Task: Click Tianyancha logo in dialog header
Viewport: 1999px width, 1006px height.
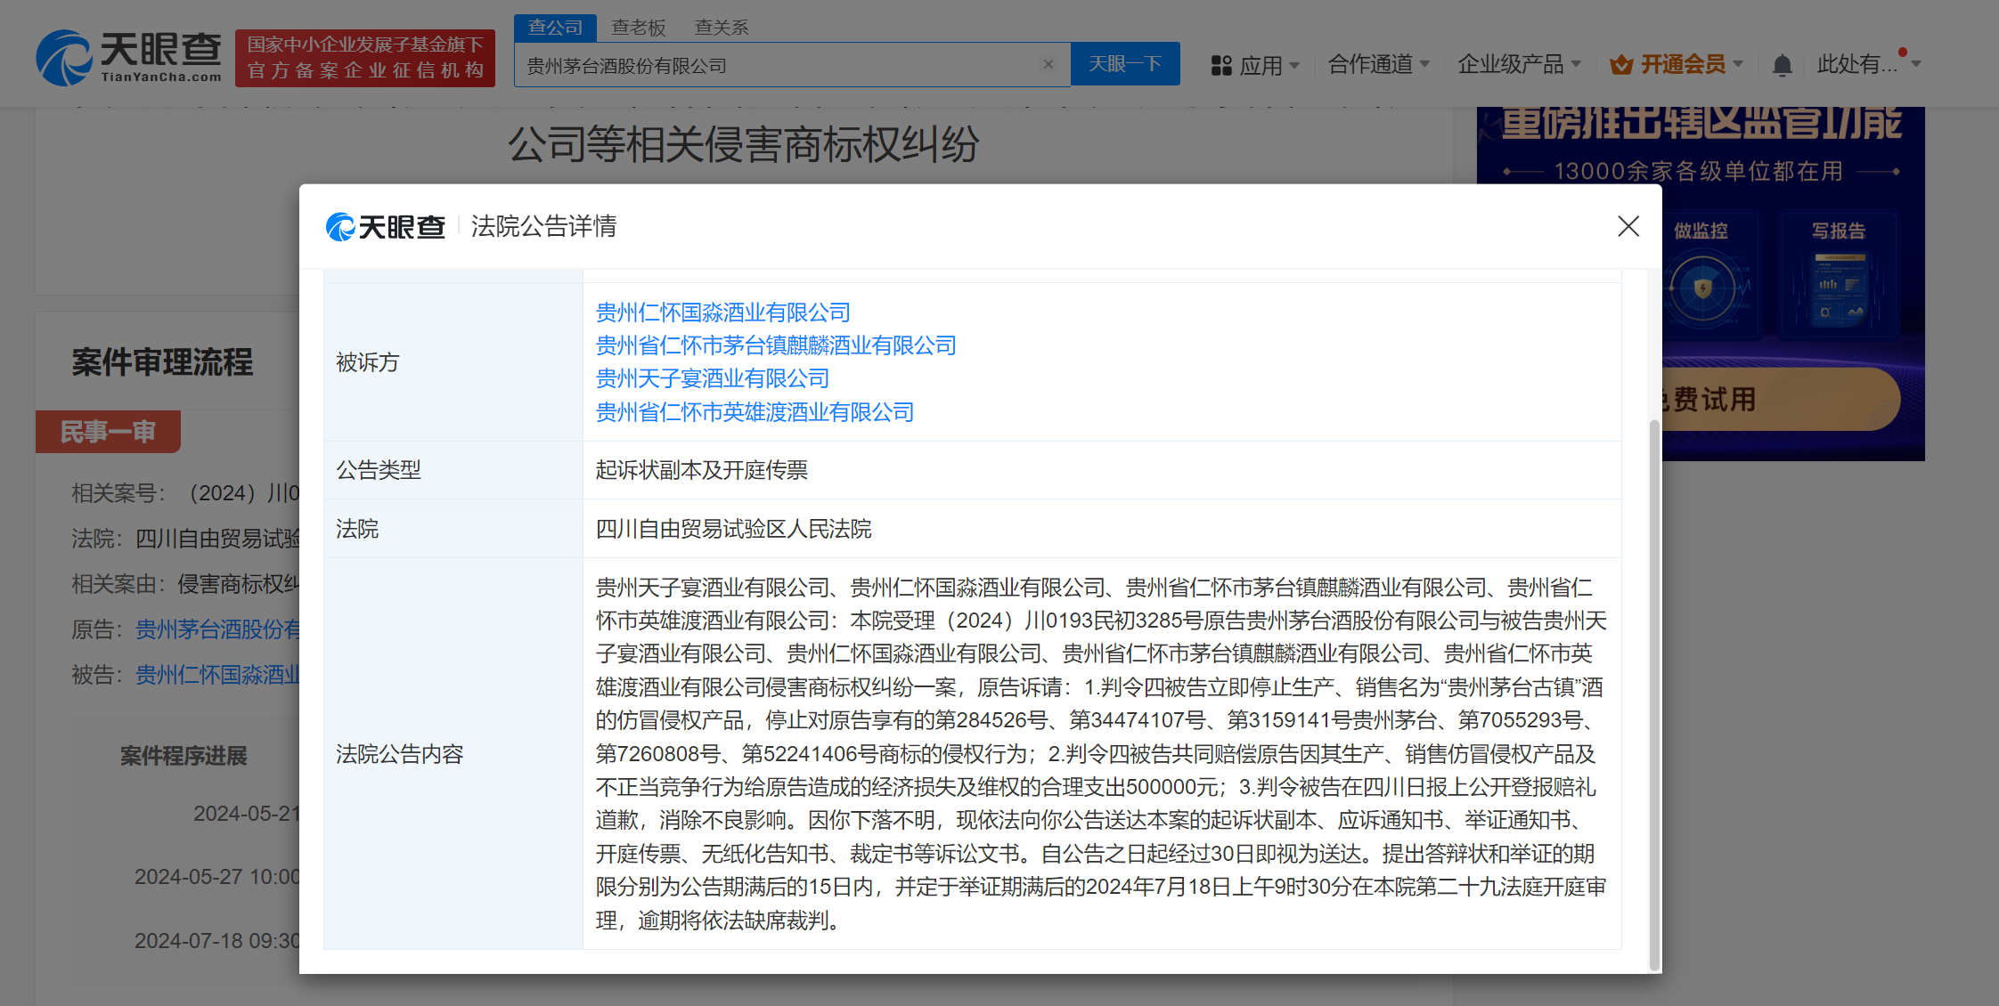Action: coord(386,227)
